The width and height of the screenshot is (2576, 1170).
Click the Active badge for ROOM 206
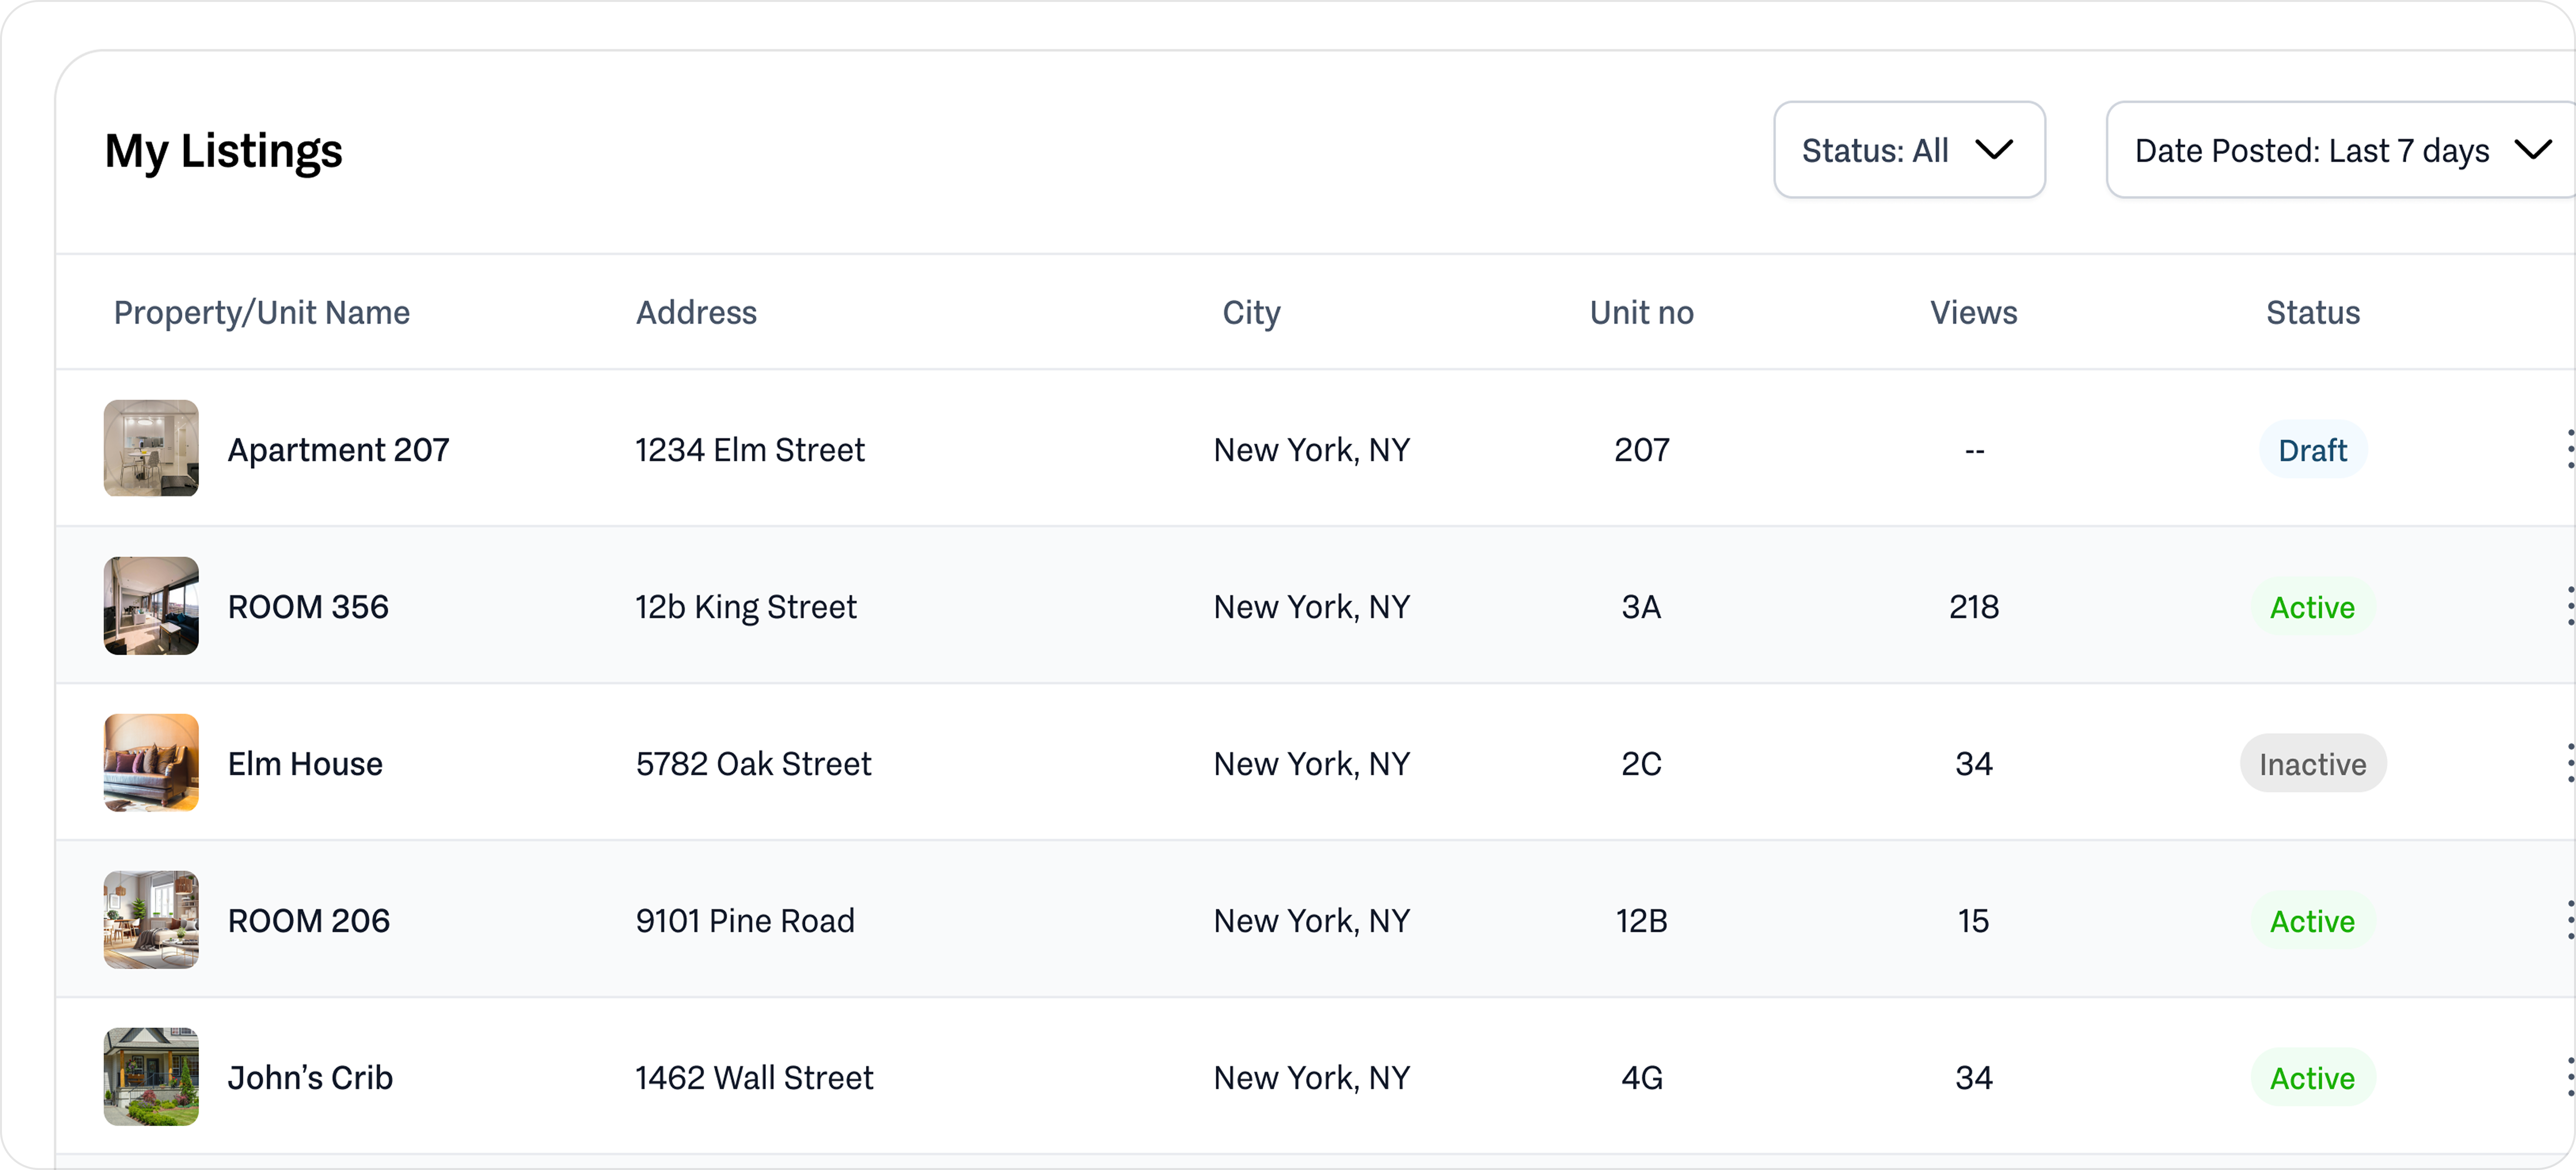2313,920
